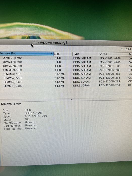Click the Type value DDR2 SDRAM in details

tap(34, 113)
